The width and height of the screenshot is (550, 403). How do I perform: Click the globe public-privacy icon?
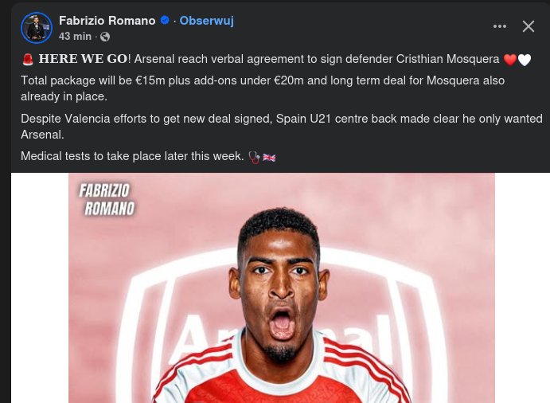click(x=105, y=37)
